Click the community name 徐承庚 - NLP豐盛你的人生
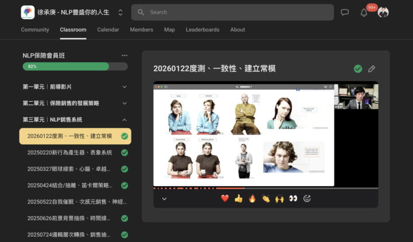This screenshot has height=242, width=413. tap(73, 12)
